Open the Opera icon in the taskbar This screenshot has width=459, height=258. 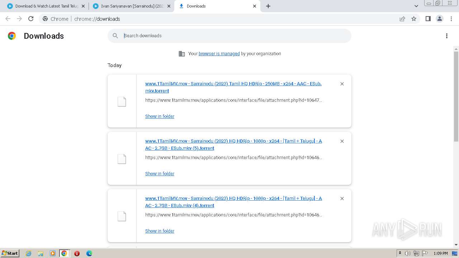pos(77,253)
